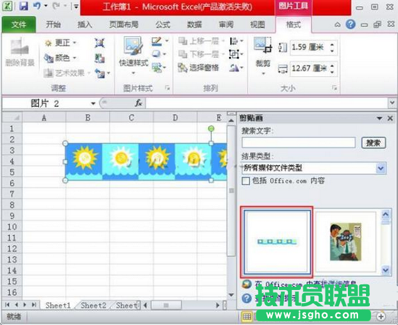Click the worksheet vertical scroll down arrow

pos(231,294)
